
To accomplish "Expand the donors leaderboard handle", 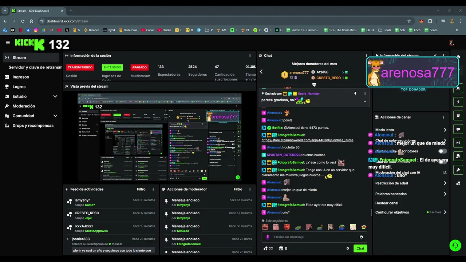I will (314, 85).
